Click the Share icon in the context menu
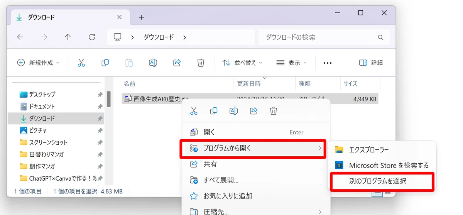Image resolution: width=463 pixels, height=215 pixels. tap(253, 111)
